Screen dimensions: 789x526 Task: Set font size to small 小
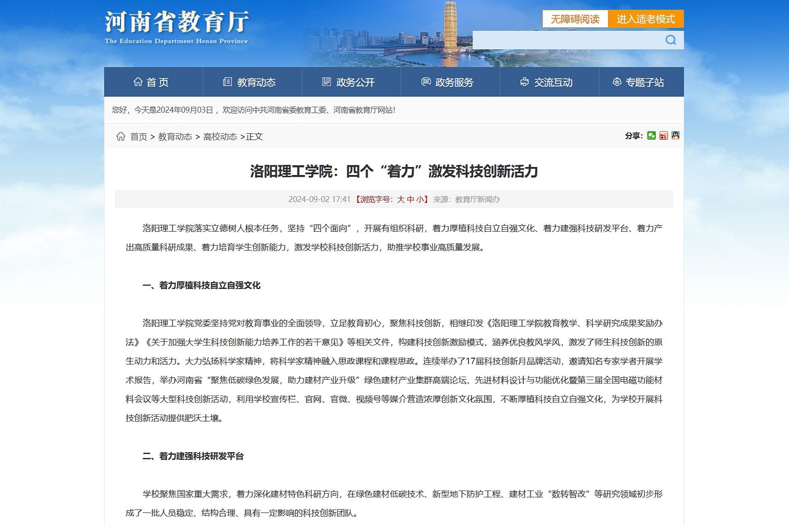pos(420,200)
